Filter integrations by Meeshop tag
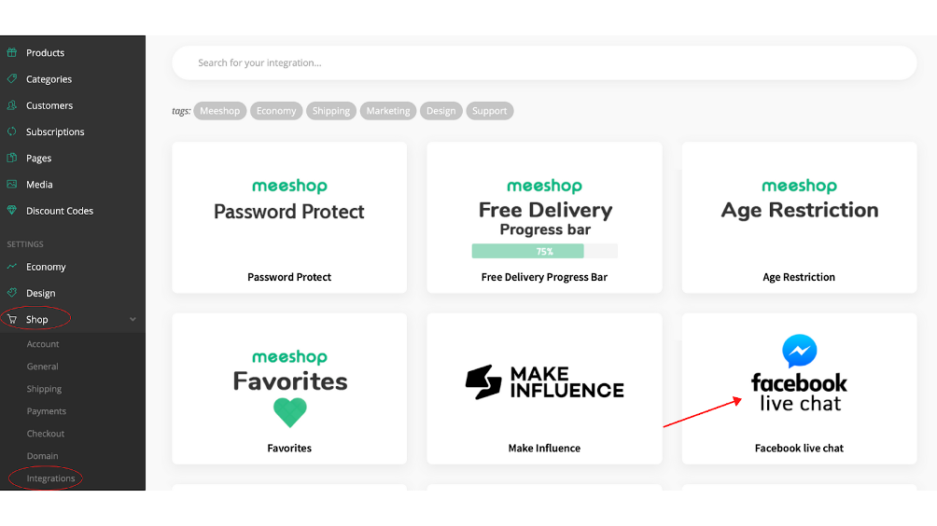The width and height of the screenshot is (937, 526). 220,110
